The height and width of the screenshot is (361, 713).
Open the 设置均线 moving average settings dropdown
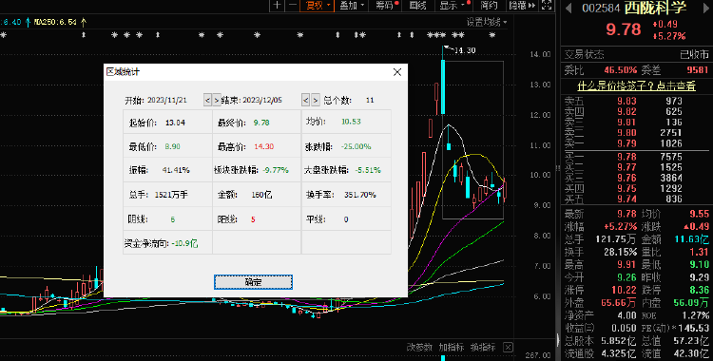[487, 22]
